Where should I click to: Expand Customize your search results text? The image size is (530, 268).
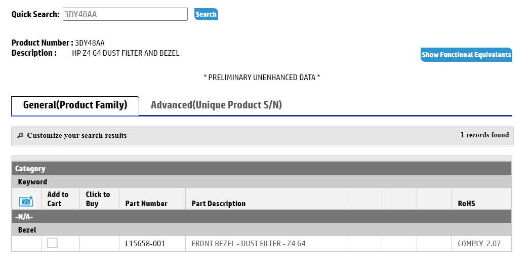point(77,136)
